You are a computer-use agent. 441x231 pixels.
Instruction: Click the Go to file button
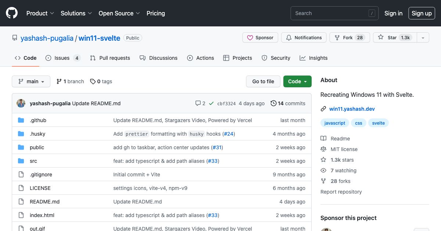click(263, 81)
